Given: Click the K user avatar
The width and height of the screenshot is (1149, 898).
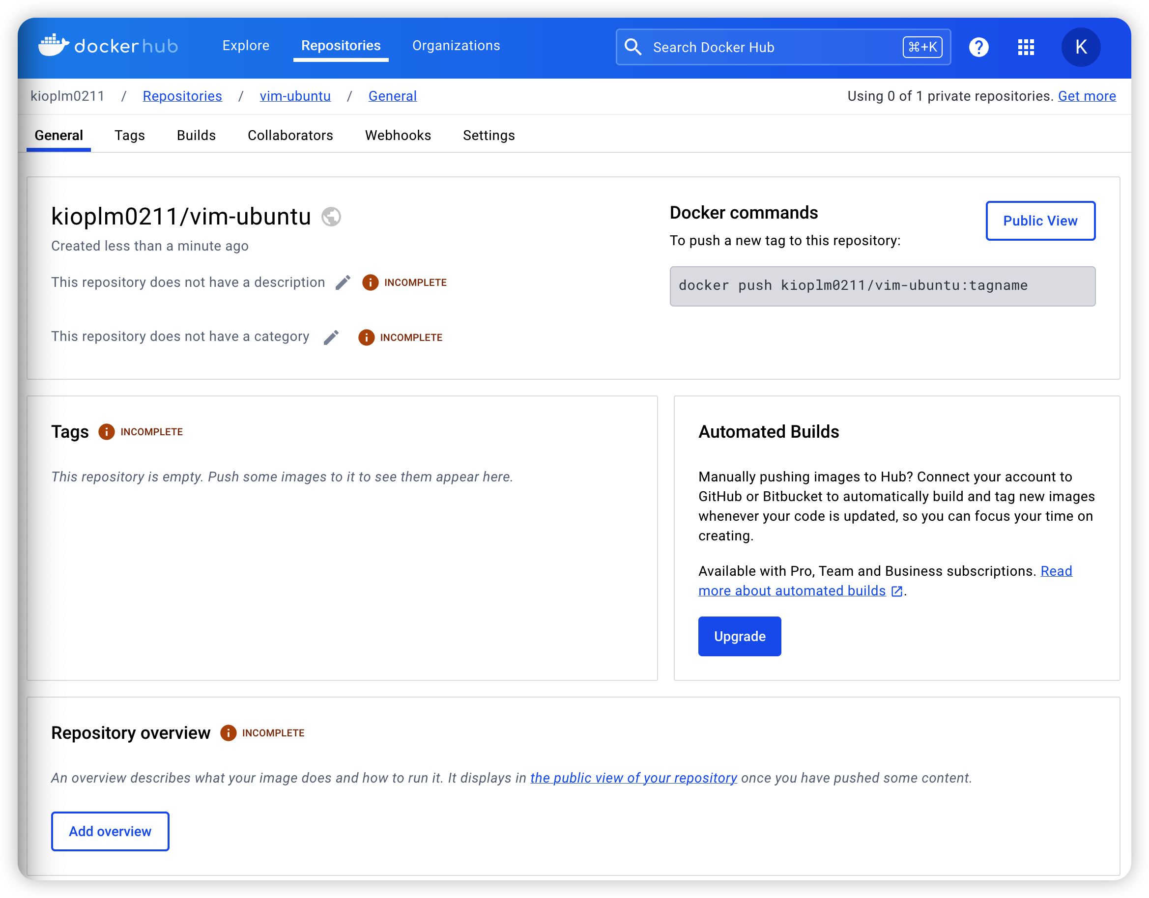Looking at the screenshot, I should 1081,47.
